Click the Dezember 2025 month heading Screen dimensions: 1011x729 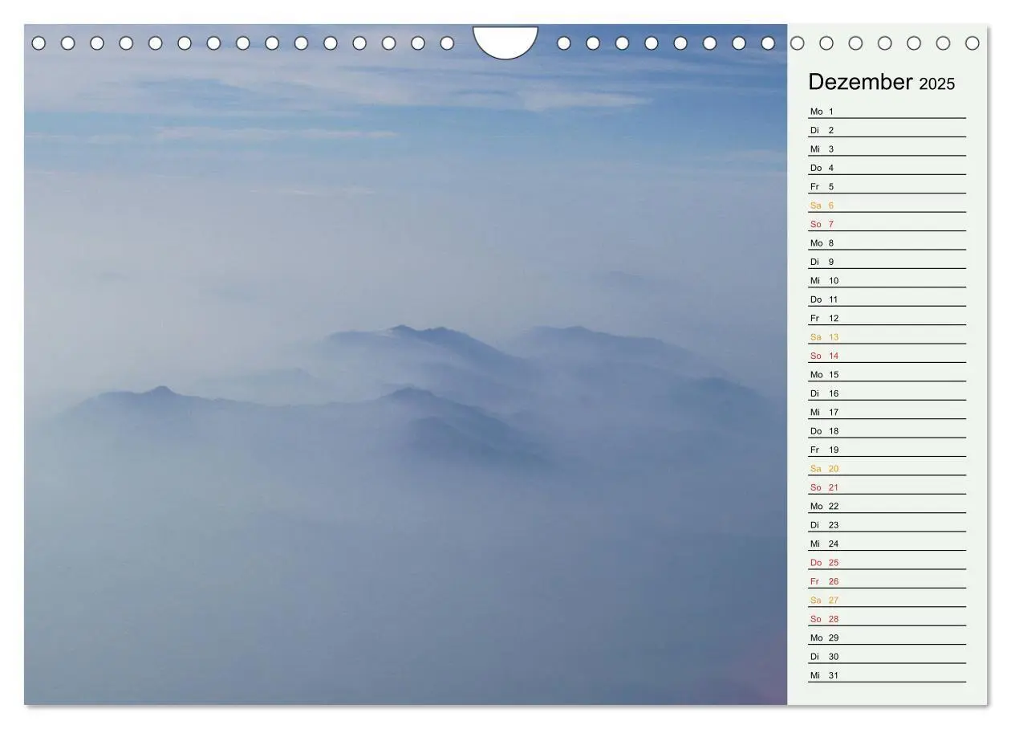tap(881, 82)
